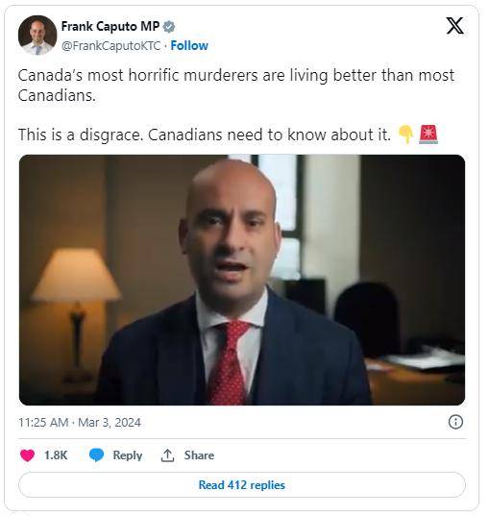Play the embedded video thumbnail
The width and height of the screenshot is (489, 516).
click(242, 280)
